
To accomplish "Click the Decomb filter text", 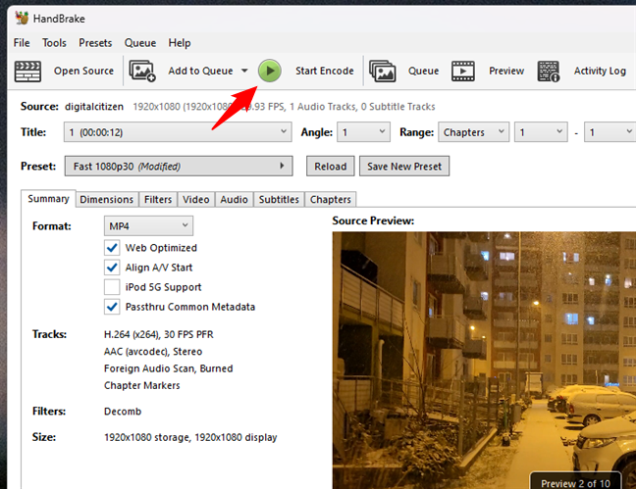I will 123,412.
